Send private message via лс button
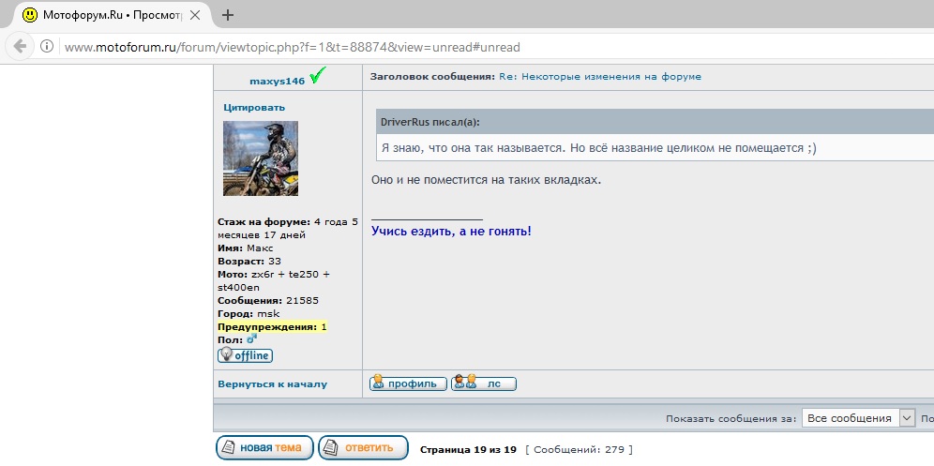This screenshot has width=934, height=466. point(484,383)
